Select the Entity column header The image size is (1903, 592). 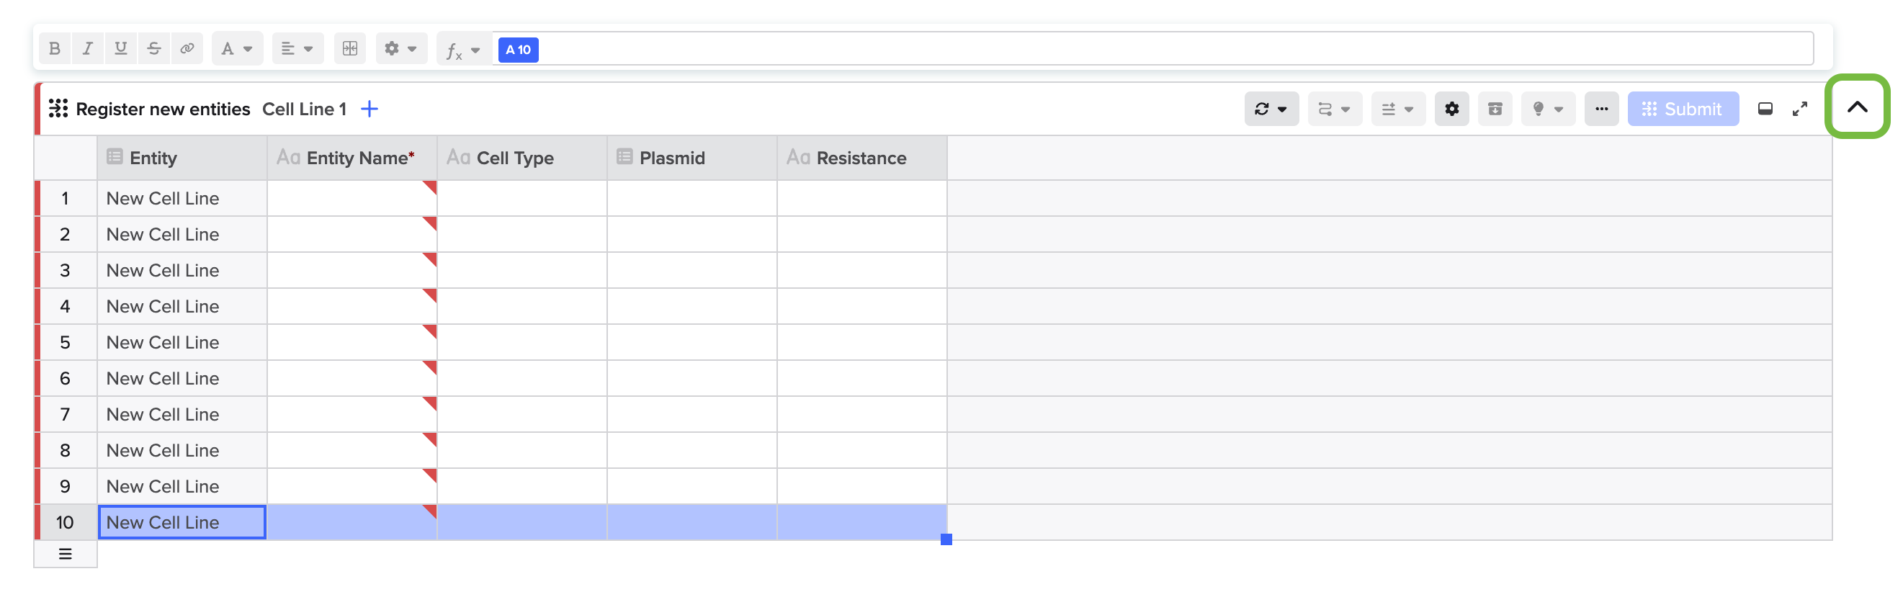(182, 158)
